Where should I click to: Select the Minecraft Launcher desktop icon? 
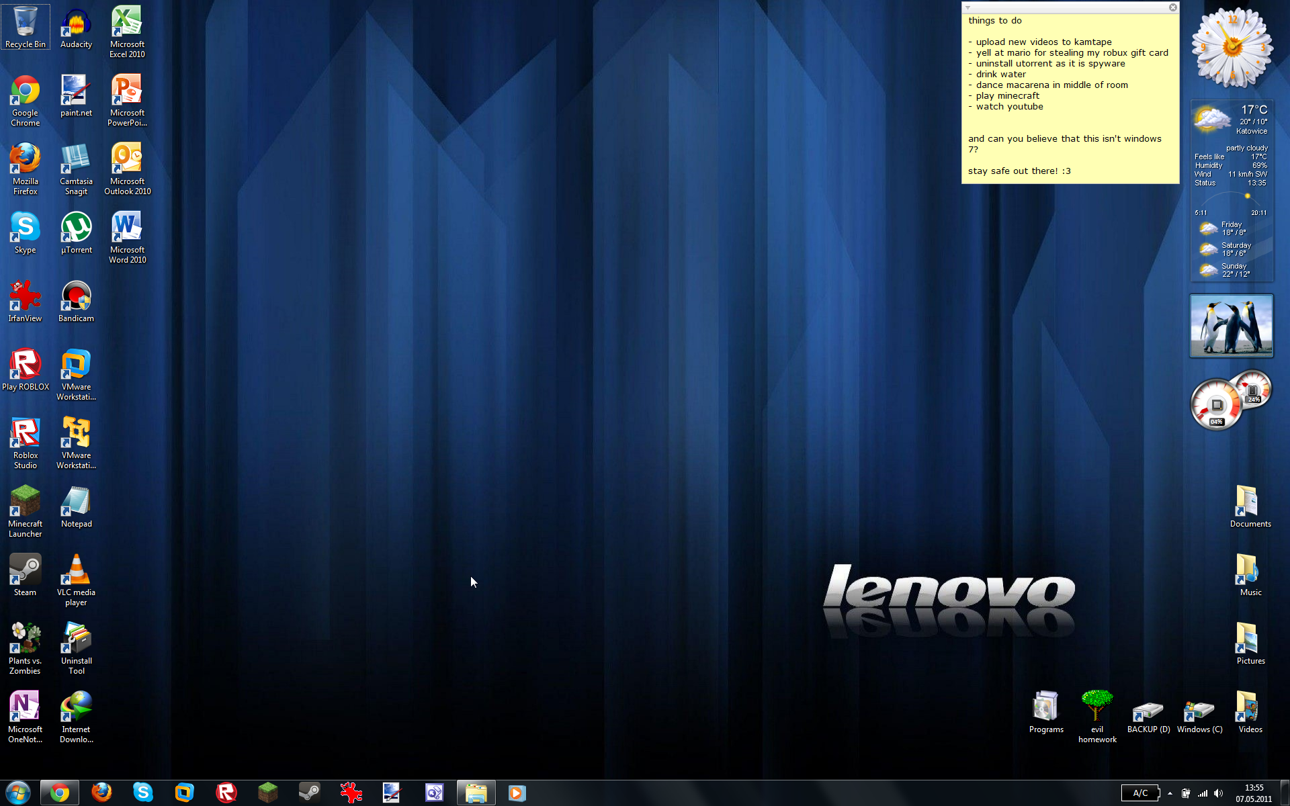(x=26, y=511)
